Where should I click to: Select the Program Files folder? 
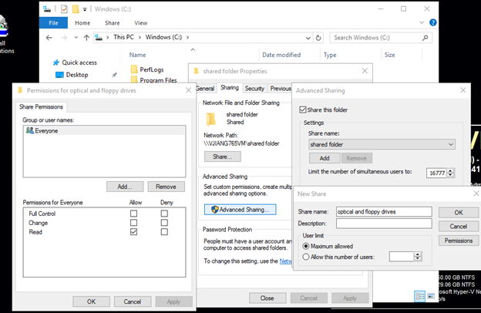point(158,80)
